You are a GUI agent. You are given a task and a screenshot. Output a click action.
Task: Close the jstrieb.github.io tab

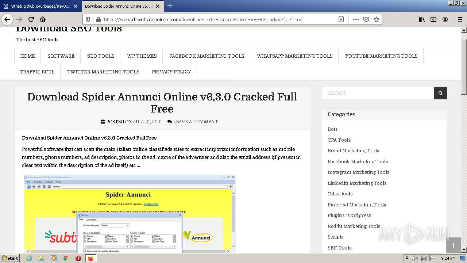coord(75,6)
